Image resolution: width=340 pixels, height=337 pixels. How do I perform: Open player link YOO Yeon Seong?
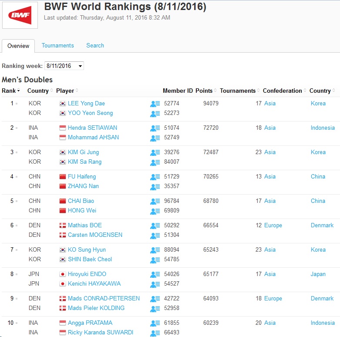[90, 113]
